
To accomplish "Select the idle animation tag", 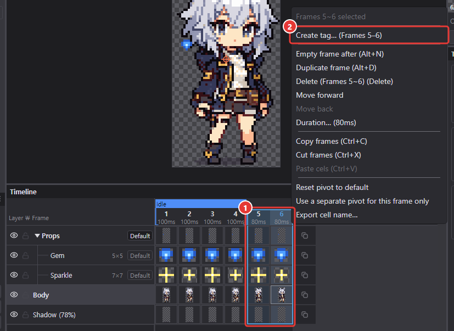I will (x=201, y=204).
